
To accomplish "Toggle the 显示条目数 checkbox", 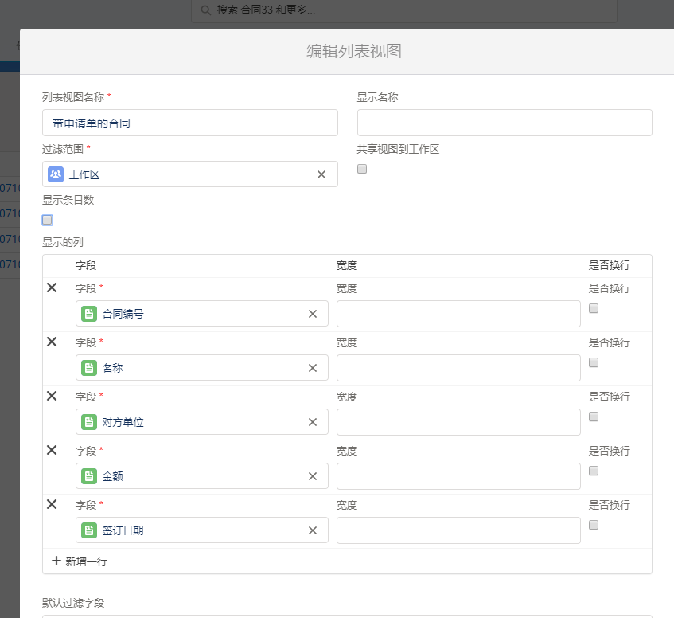I will click(x=47, y=219).
